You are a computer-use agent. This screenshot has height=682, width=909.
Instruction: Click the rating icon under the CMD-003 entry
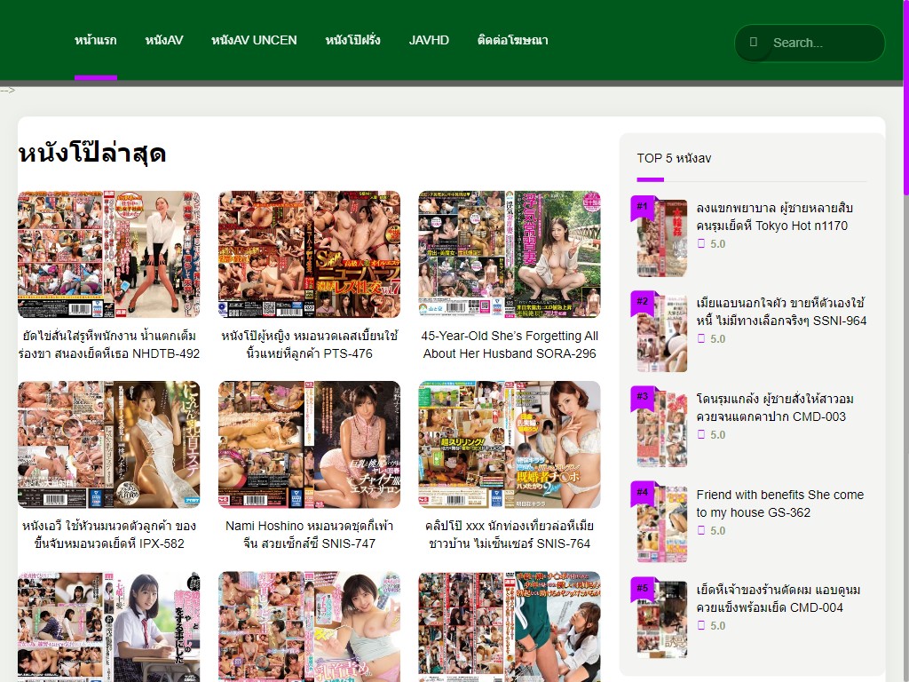pos(701,435)
